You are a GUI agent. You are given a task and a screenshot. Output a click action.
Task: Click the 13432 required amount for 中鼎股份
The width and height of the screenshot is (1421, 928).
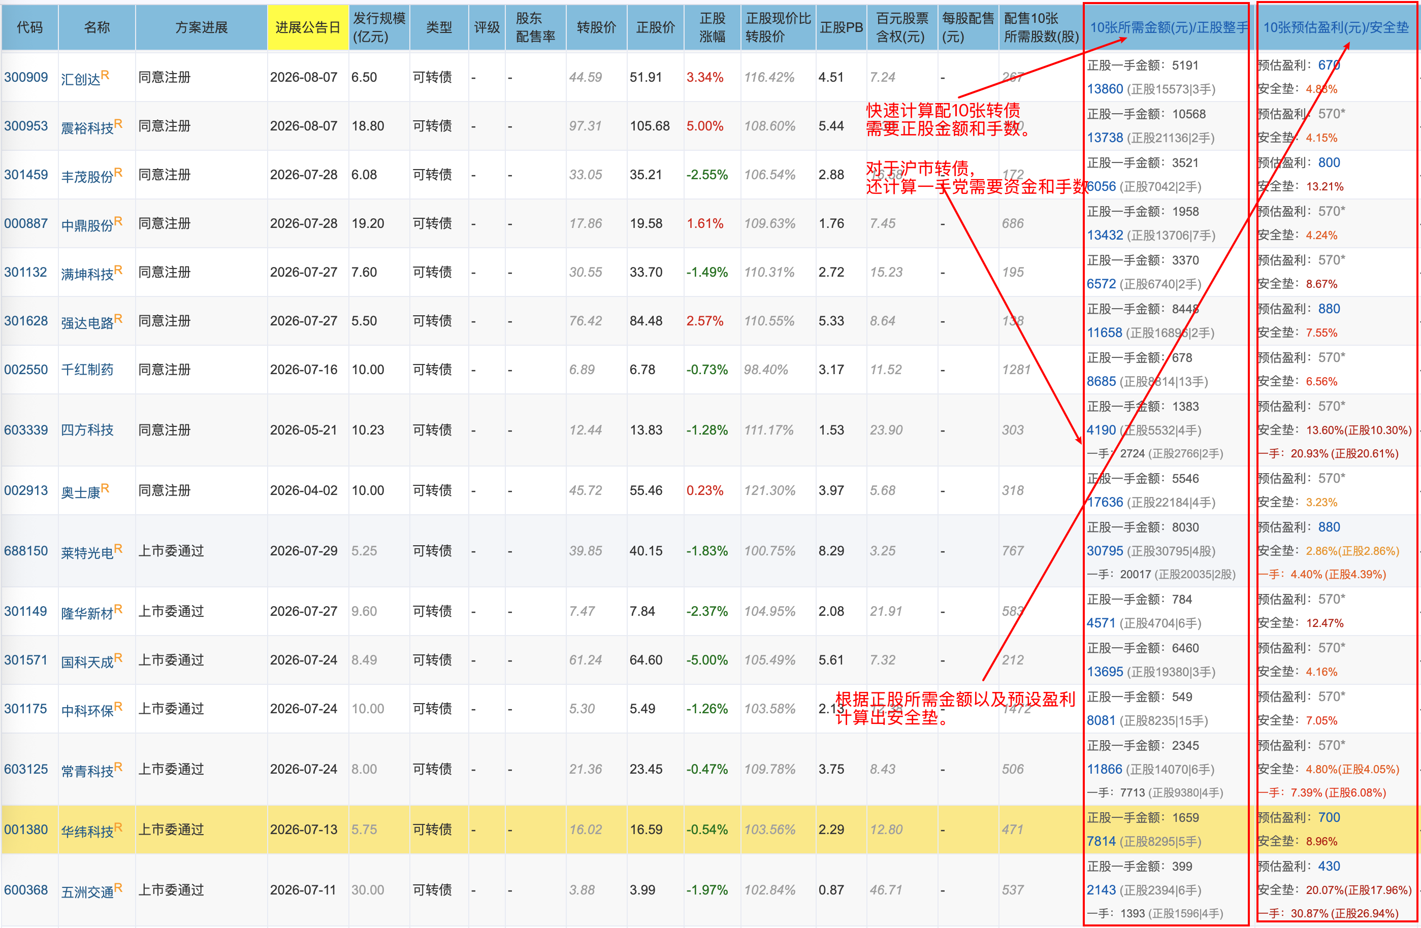tap(1105, 235)
